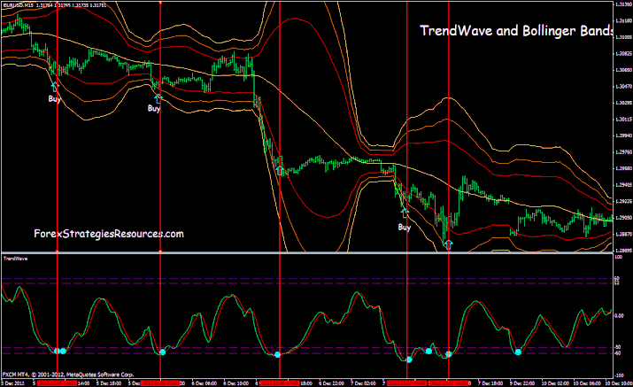Click the 6 Dec 22:00 time axis label

[332, 383]
